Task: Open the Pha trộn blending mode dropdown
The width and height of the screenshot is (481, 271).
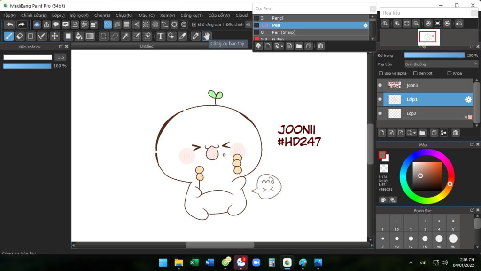Action: (441, 64)
